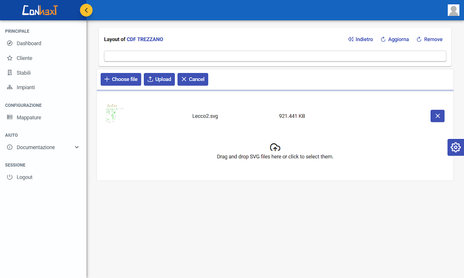Go to Cliente in the sidebar
464x278 pixels.
point(24,58)
